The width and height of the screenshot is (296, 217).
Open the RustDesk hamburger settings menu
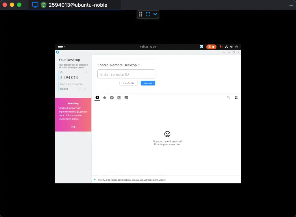point(223,52)
